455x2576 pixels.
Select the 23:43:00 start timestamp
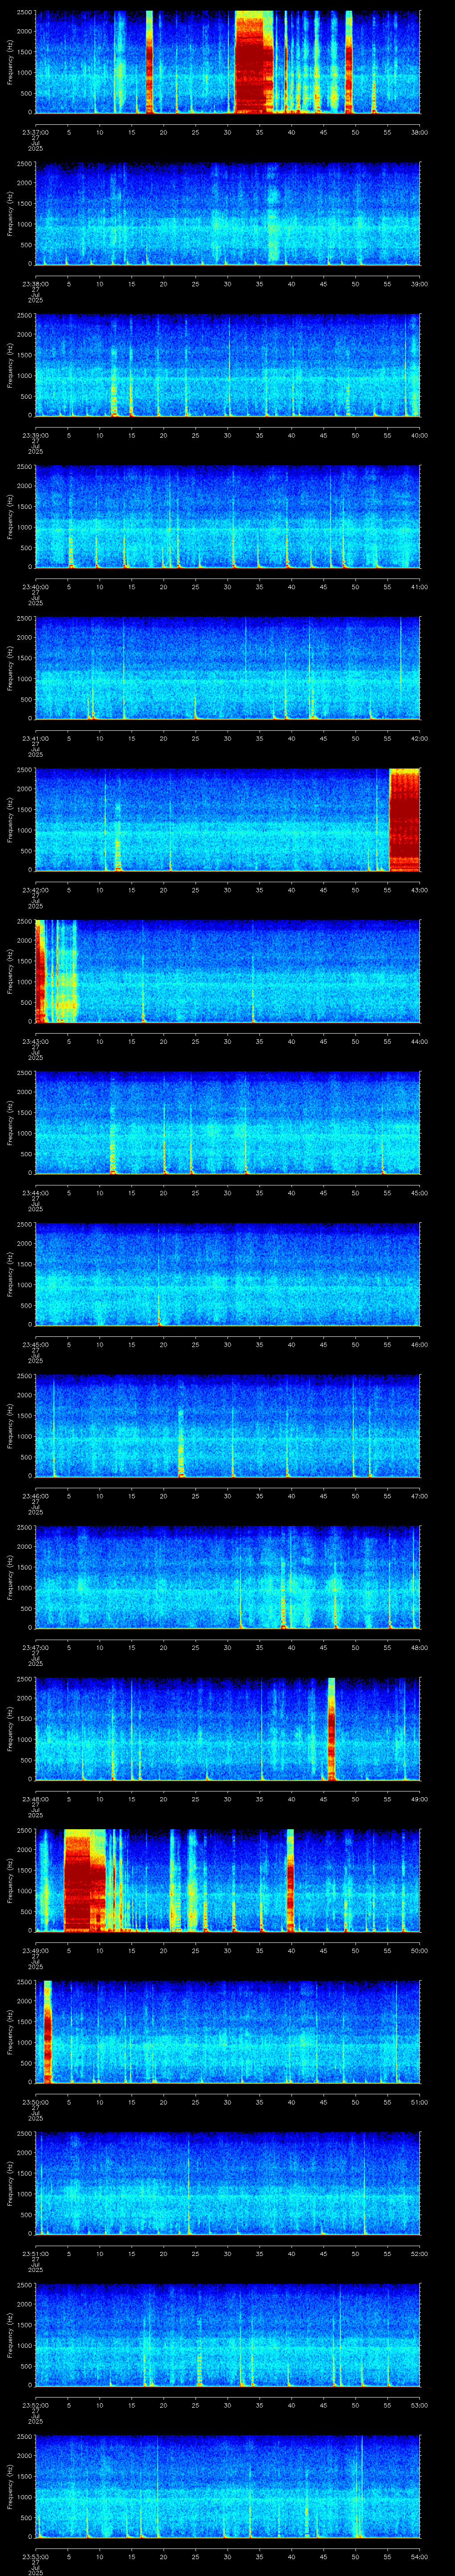pos(35,1041)
